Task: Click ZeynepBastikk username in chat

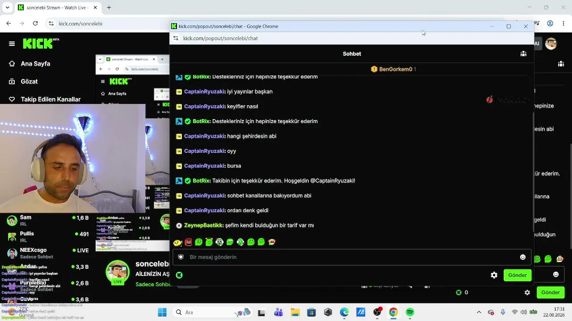Action: 203,226
